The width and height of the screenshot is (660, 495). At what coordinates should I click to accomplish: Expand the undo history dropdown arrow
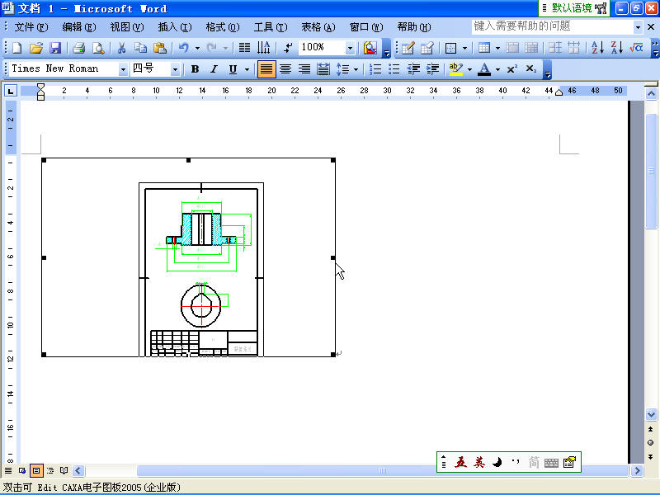[197, 48]
